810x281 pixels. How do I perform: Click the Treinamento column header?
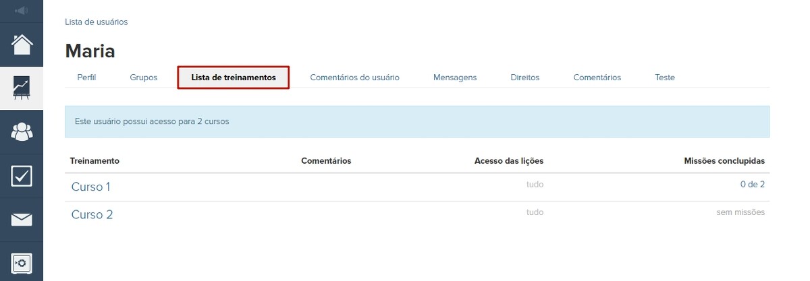coord(94,161)
